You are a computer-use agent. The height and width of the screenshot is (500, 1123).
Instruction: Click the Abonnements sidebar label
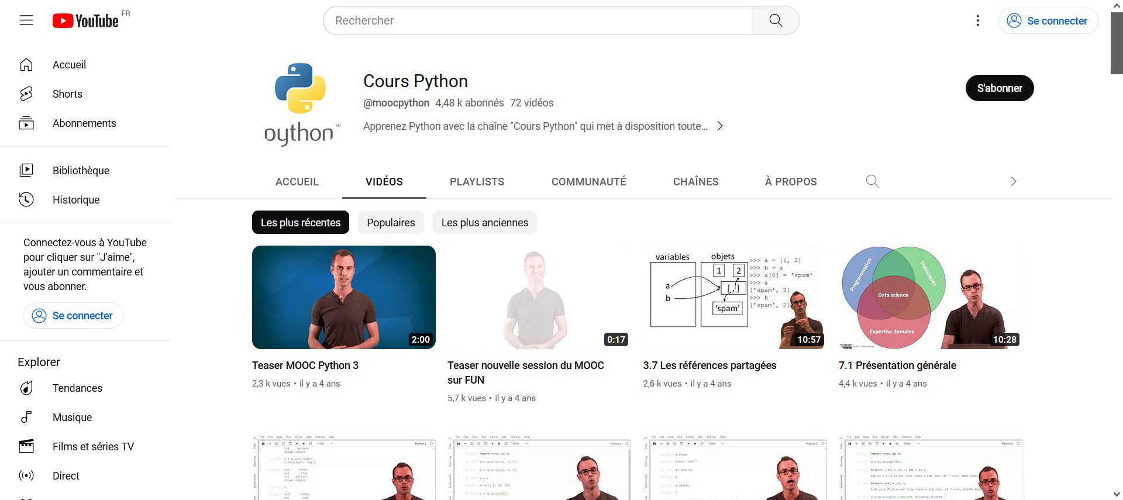click(x=84, y=123)
